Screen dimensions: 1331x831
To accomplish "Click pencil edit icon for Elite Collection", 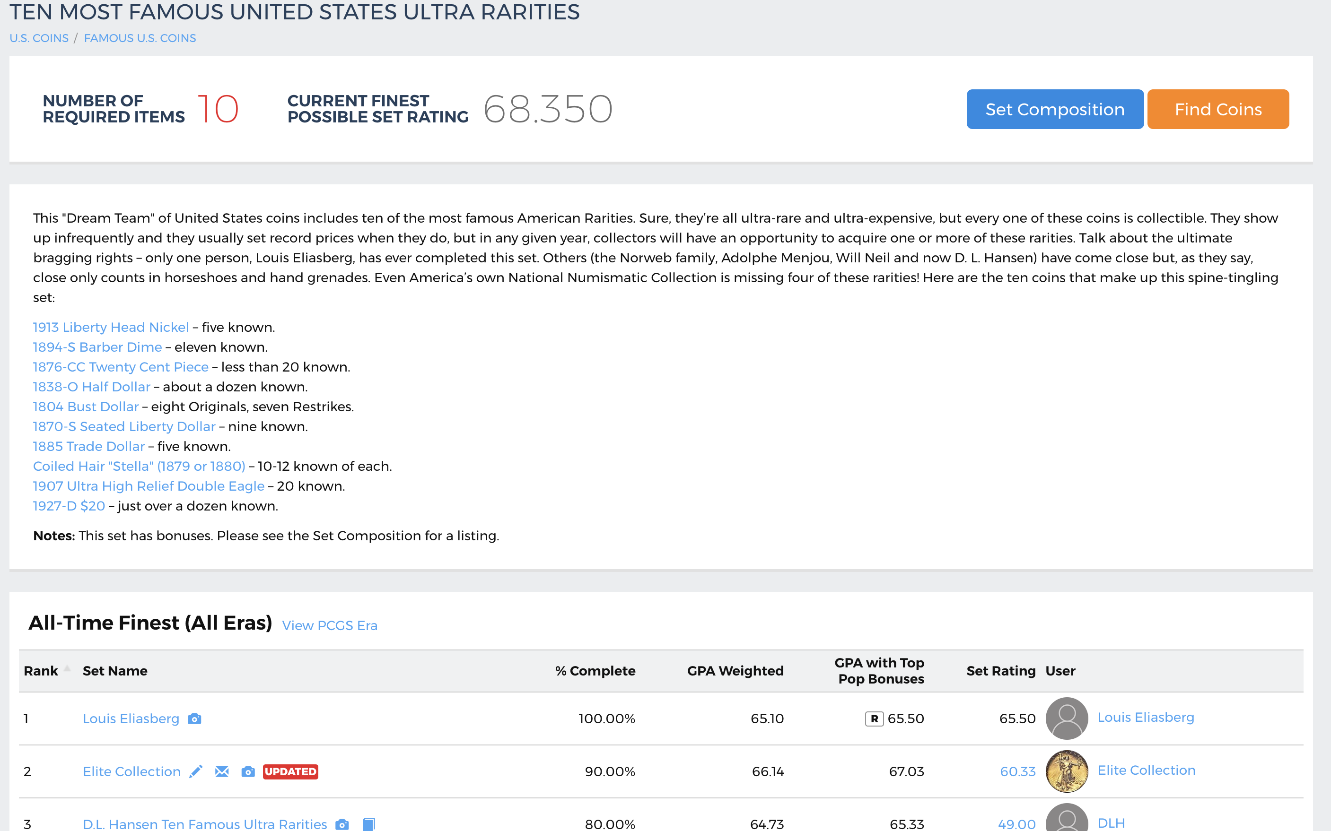I will pos(196,771).
